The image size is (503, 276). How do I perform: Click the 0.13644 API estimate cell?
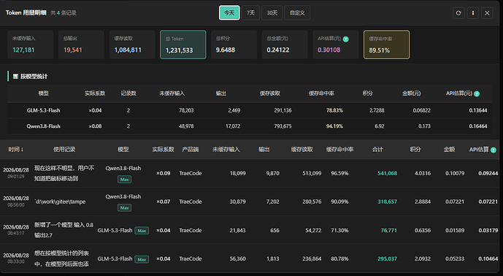(x=478, y=110)
